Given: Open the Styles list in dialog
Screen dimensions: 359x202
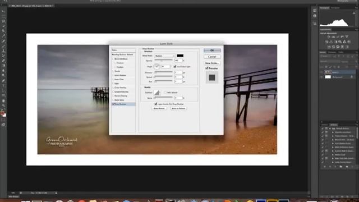Looking at the screenshot, I should (123, 50).
